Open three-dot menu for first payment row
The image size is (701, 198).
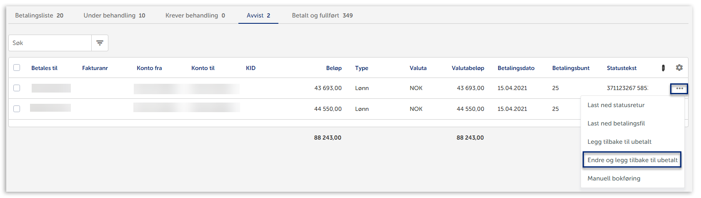click(x=679, y=88)
